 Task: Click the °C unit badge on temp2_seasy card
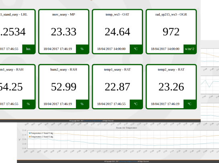tap(190, 104)
